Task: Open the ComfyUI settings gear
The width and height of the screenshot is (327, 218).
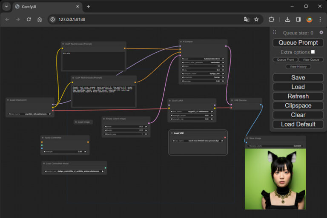Action: point(321,32)
